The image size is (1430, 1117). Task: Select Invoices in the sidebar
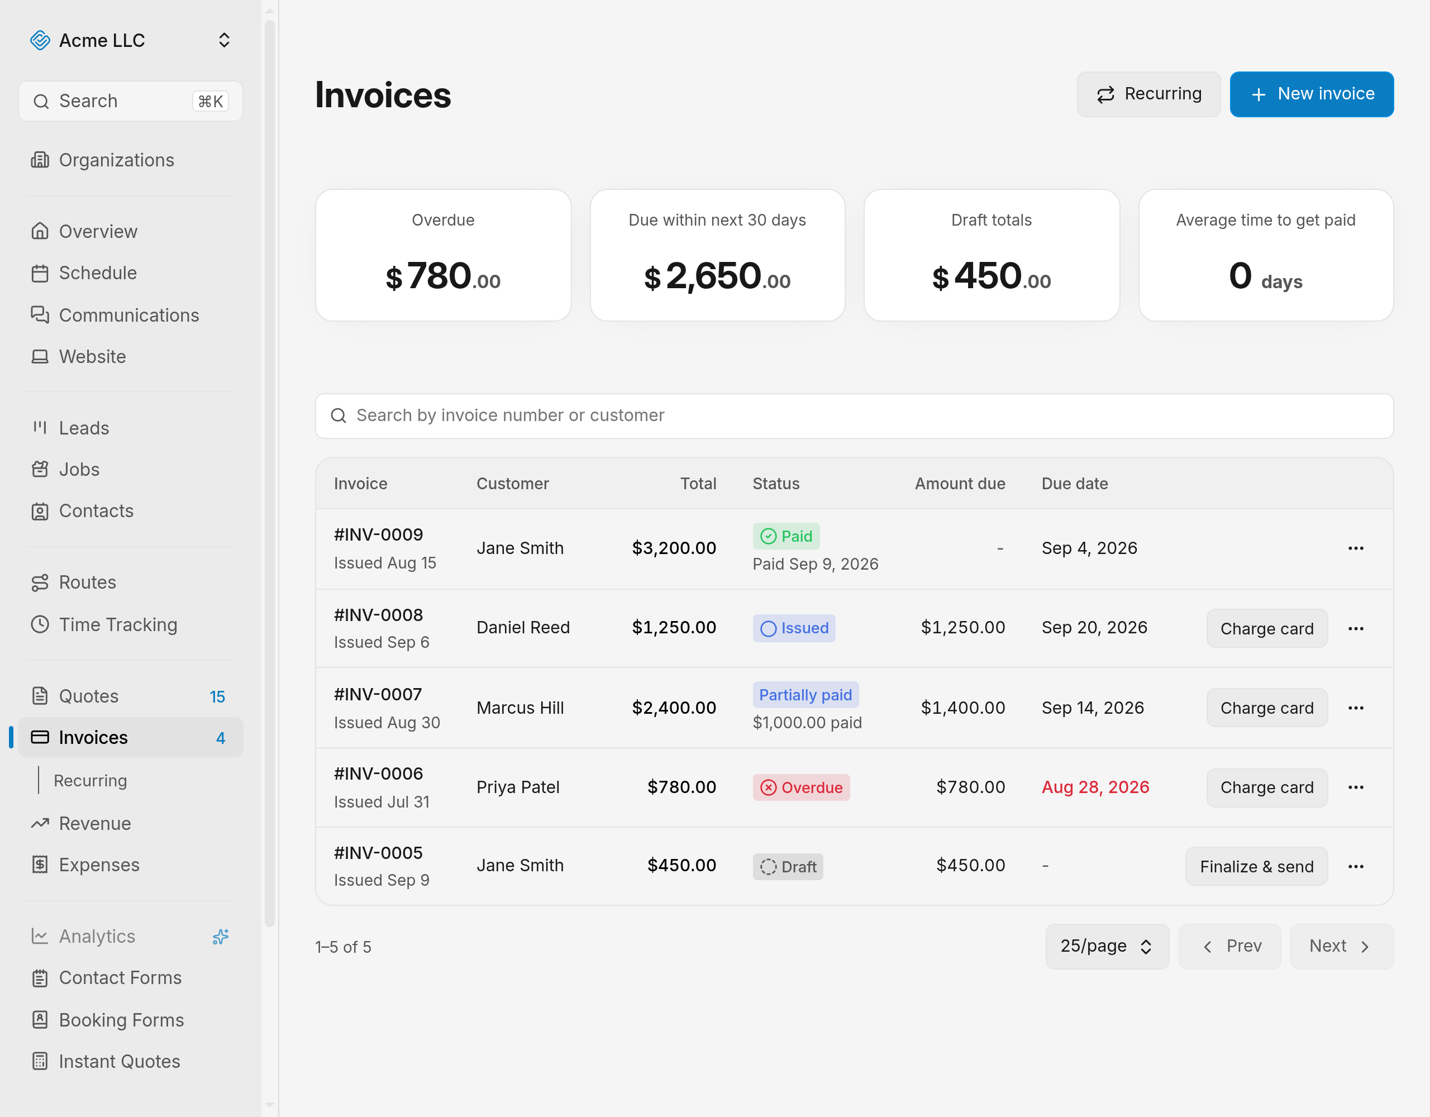pos(130,737)
